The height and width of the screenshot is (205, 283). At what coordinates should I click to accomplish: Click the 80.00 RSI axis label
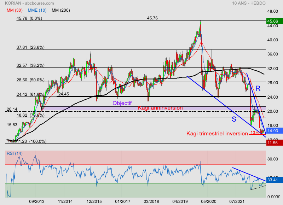[x=272, y=159]
